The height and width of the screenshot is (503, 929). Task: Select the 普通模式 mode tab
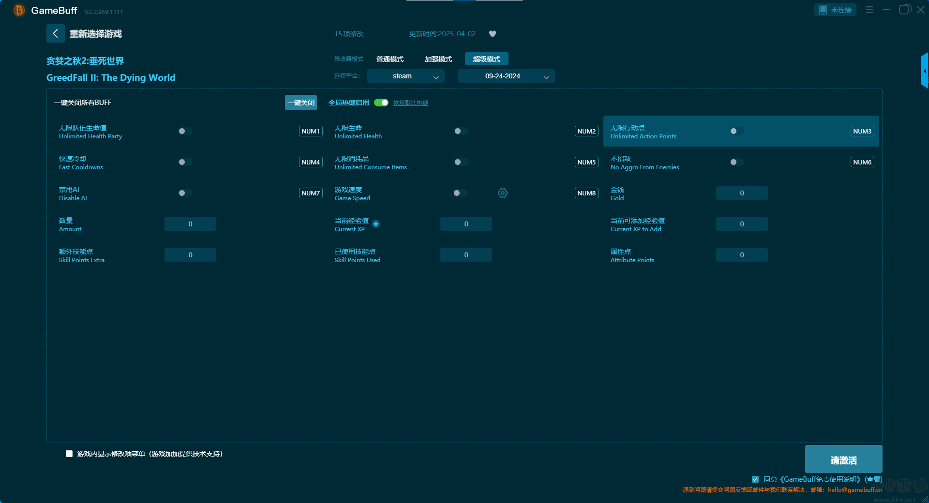point(390,59)
